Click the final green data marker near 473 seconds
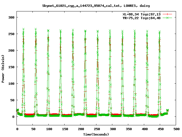The height and width of the screenshot is (137, 182). (167, 110)
